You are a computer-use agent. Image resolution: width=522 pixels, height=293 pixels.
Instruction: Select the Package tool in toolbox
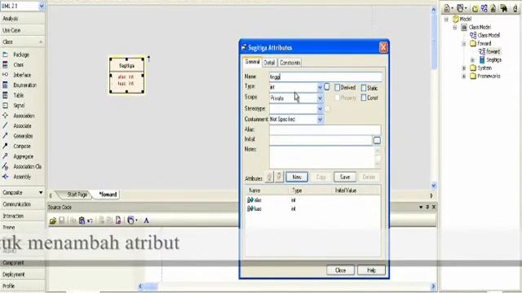click(x=21, y=55)
